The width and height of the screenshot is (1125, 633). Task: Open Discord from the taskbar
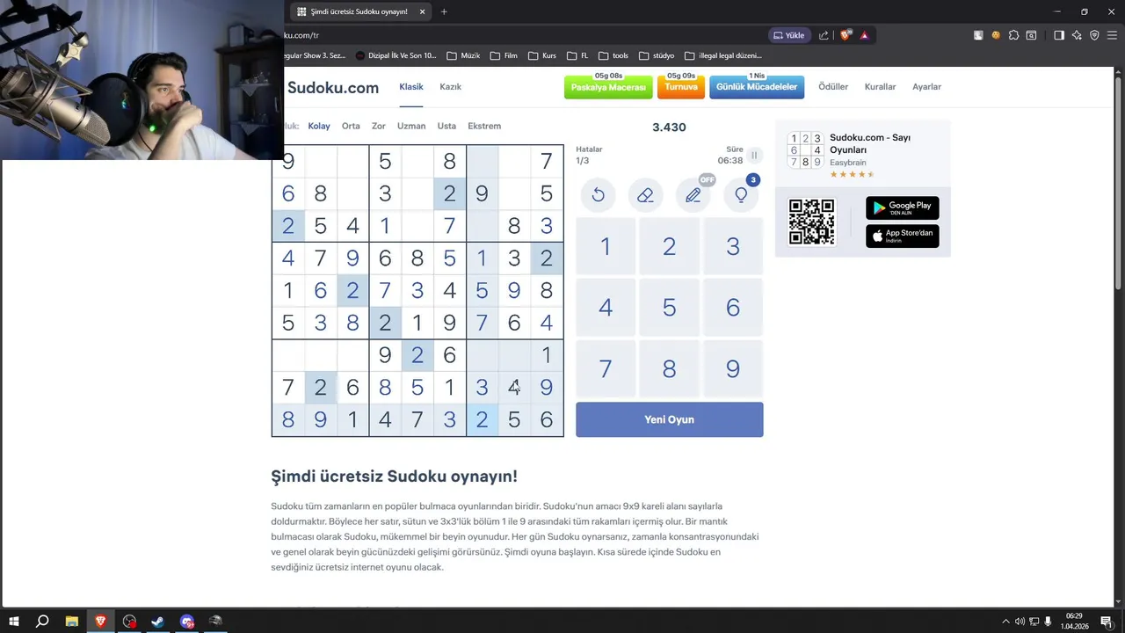point(186,622)
